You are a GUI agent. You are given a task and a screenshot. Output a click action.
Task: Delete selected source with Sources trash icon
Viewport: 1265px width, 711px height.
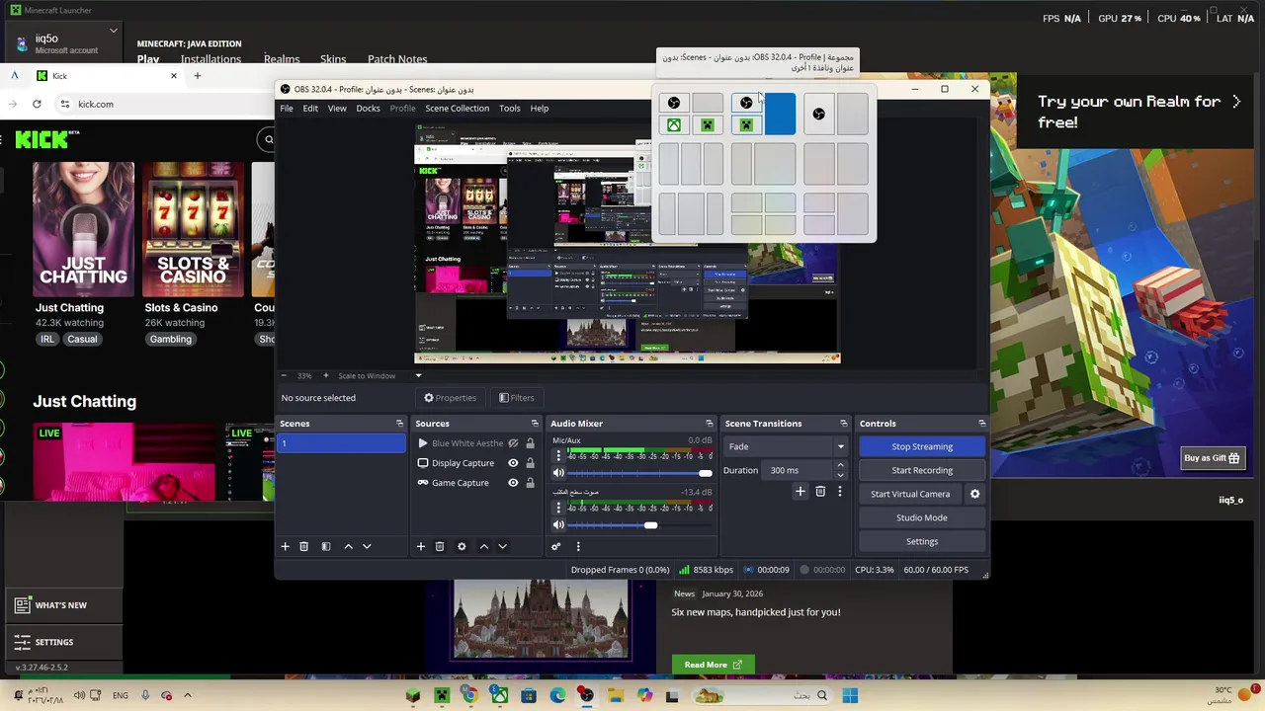click(440, 546)
